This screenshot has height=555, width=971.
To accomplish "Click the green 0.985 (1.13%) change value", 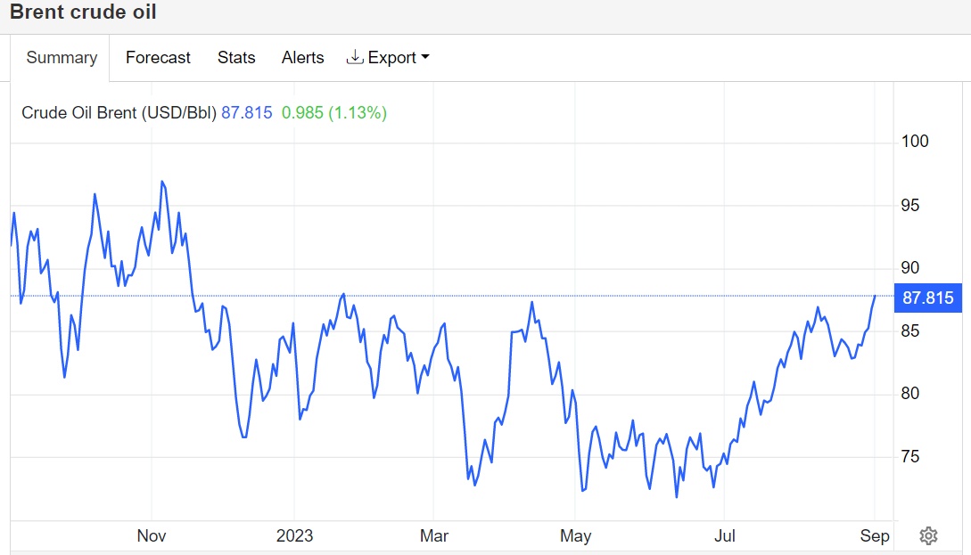I will 334,112.
